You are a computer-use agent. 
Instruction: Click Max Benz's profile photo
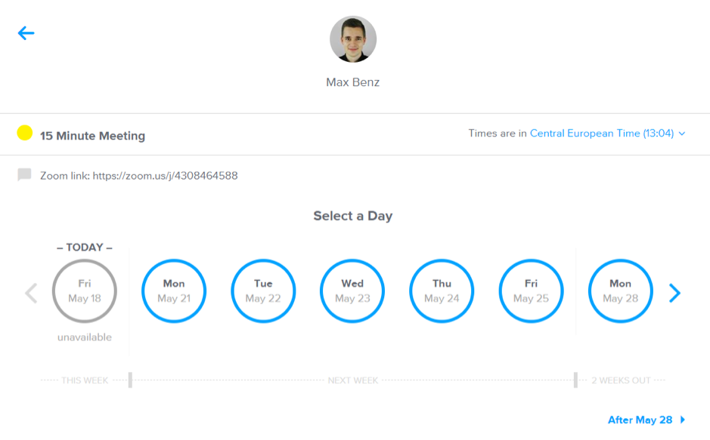pos(353,39)
